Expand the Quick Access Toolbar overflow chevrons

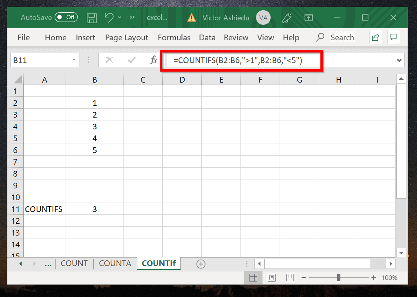132,17
